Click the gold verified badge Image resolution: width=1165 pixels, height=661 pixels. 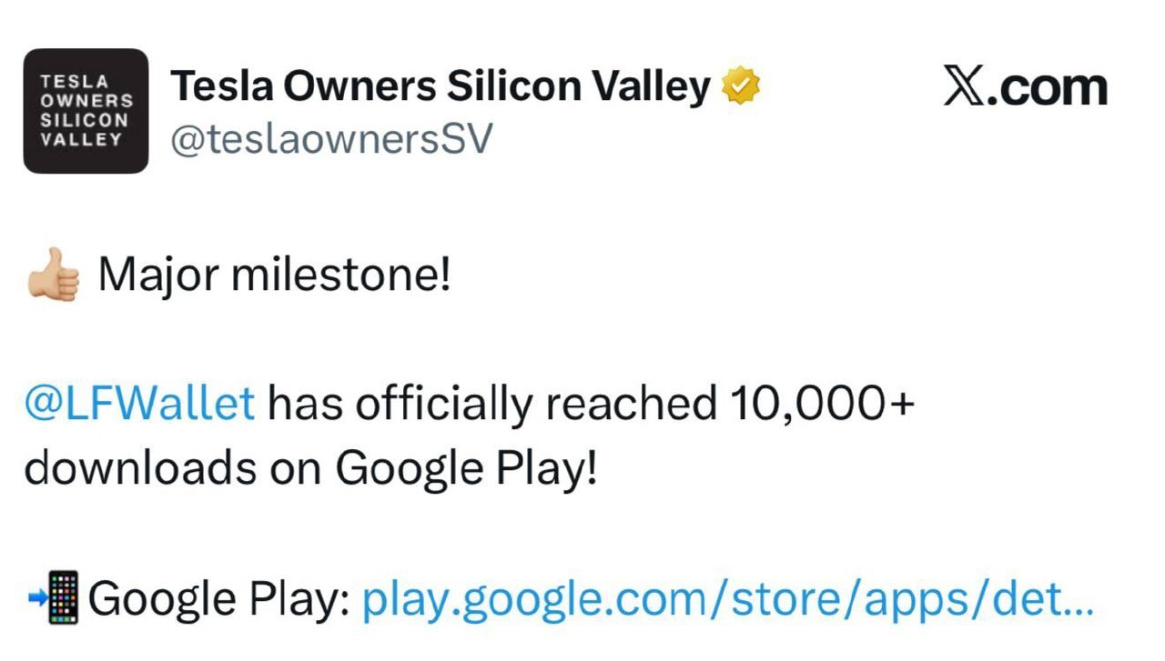(x=741, y=87)
